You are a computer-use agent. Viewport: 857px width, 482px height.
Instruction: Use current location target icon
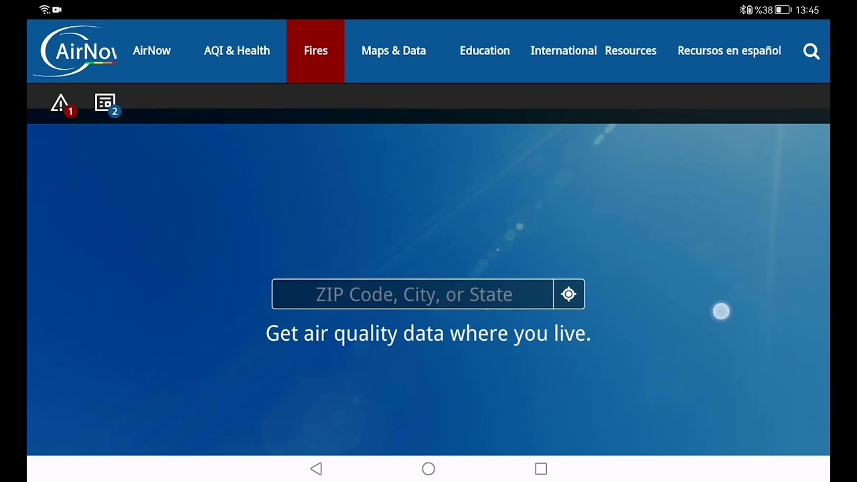[x=568, y=295]
